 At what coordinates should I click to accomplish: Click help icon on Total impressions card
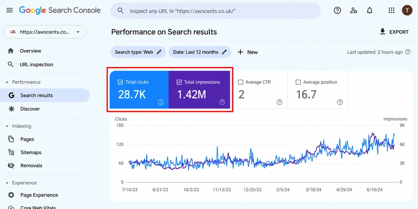[x=222, y=102]
